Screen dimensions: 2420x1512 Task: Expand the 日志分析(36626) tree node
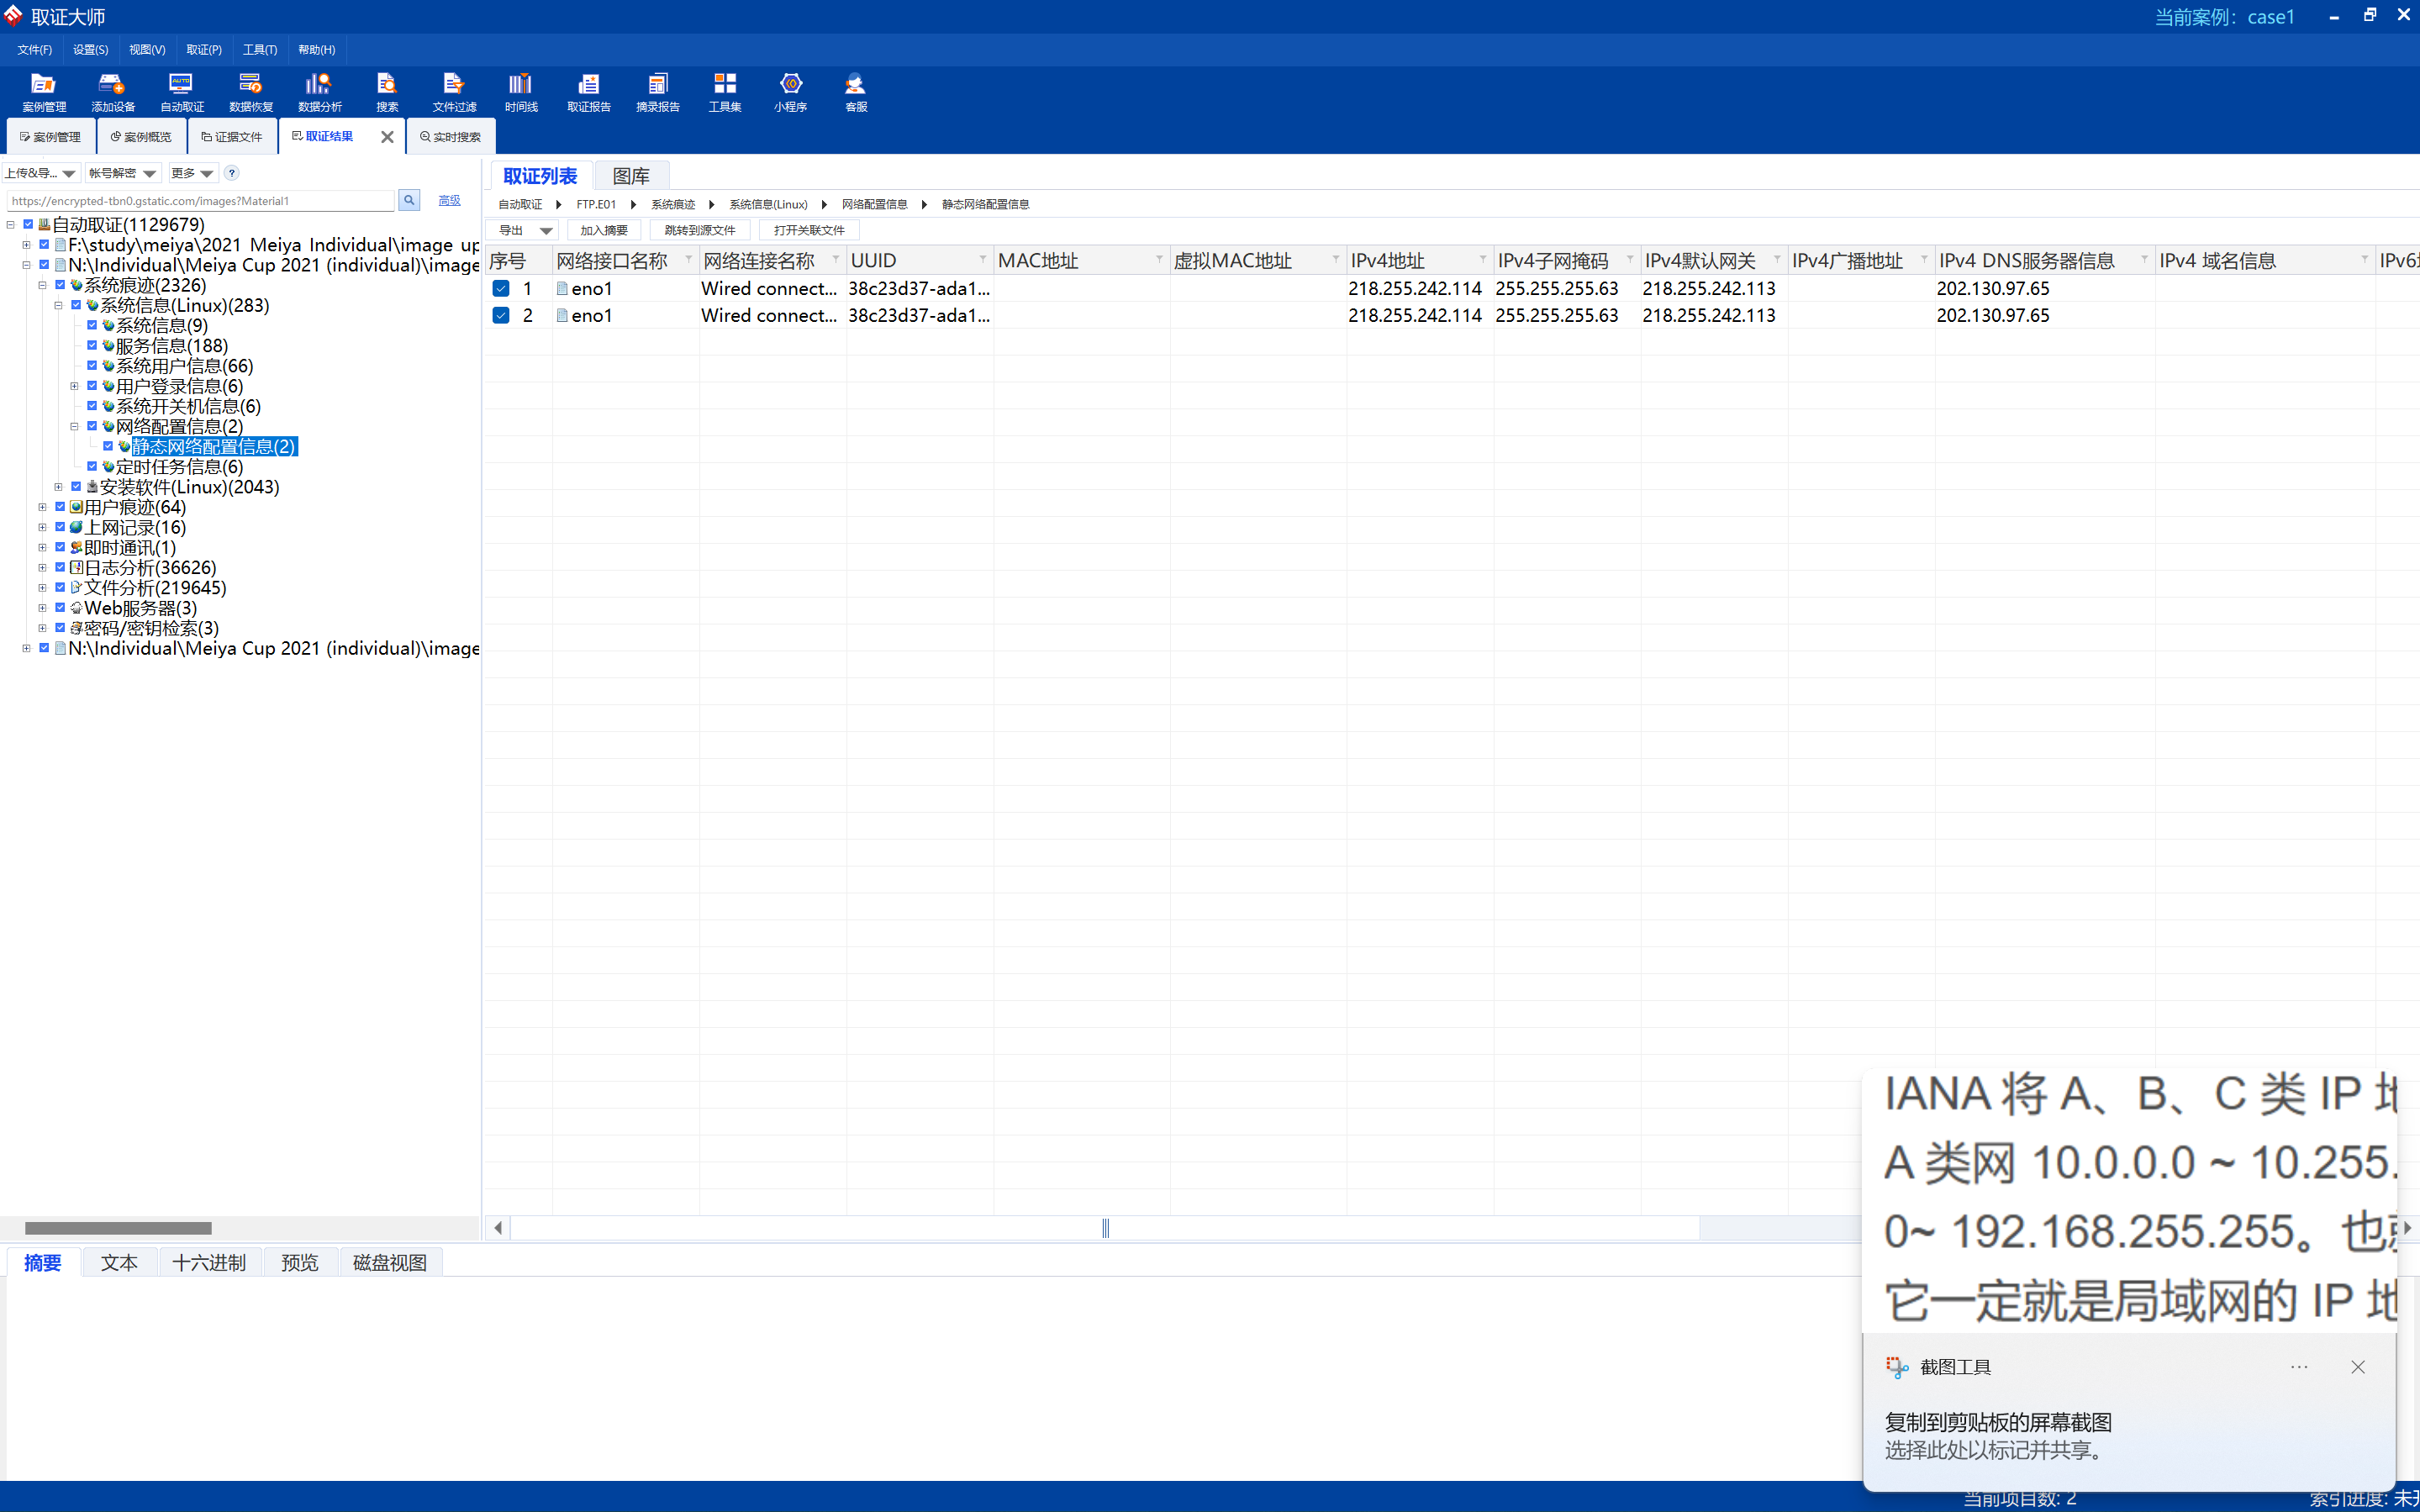tap(42, 567)
